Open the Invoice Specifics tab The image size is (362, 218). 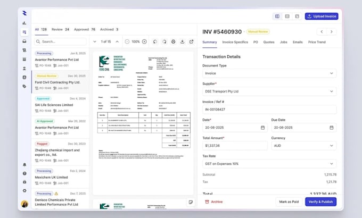(235, 42)
